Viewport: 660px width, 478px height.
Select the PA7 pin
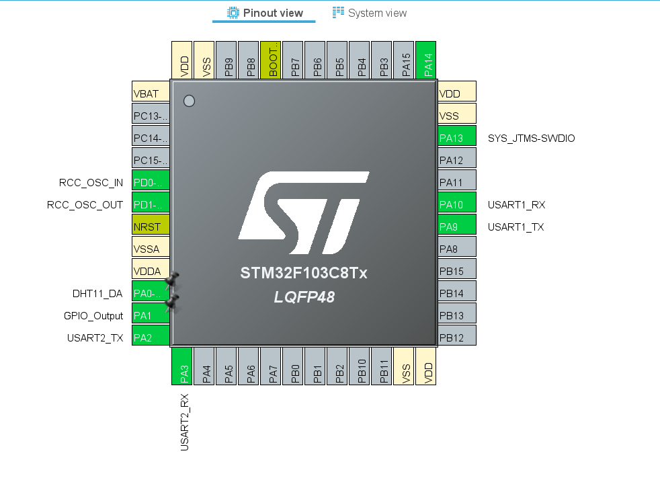[x=271, y=366]
